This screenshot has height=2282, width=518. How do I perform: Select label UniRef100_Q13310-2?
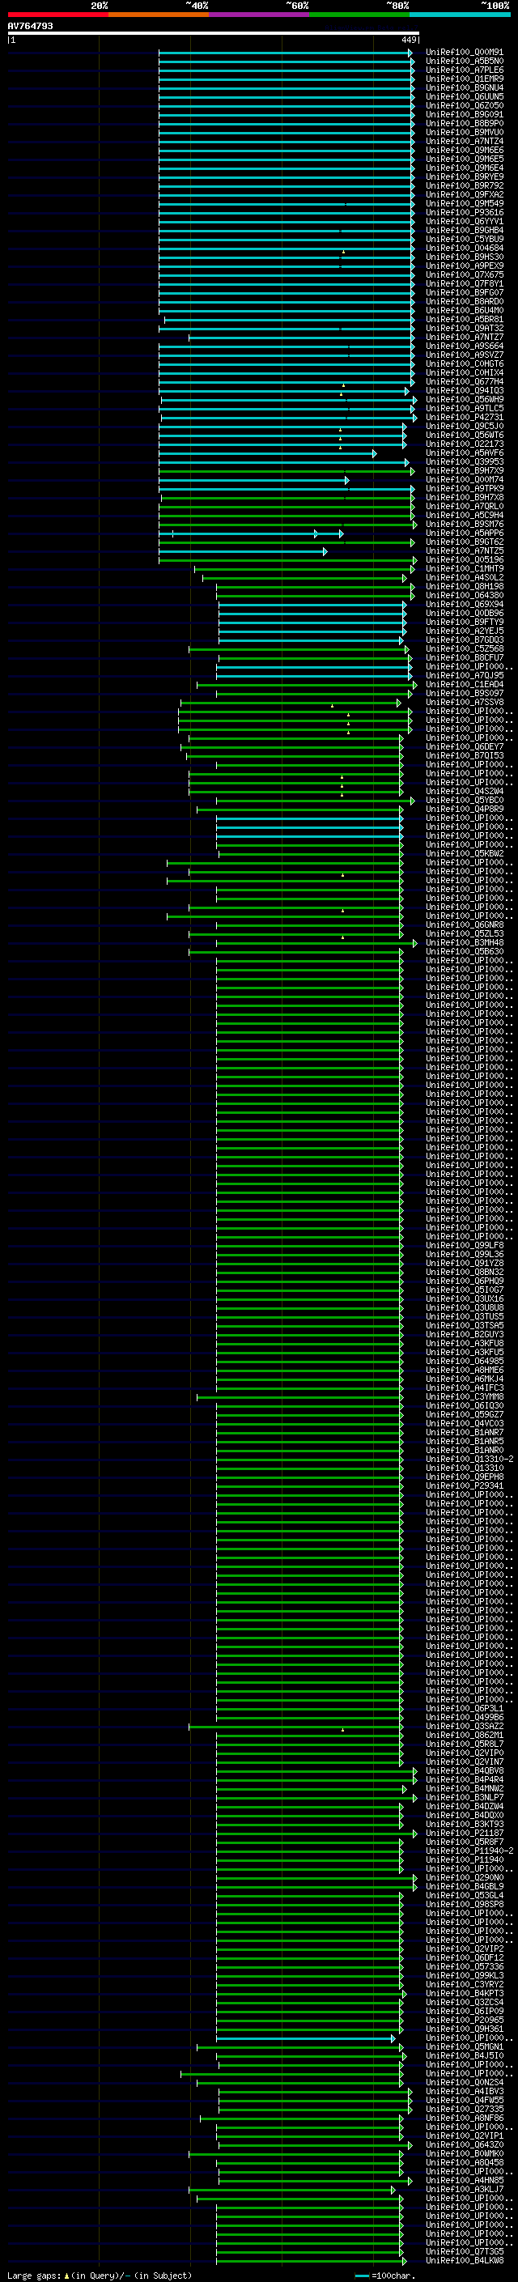(469, 1459)
